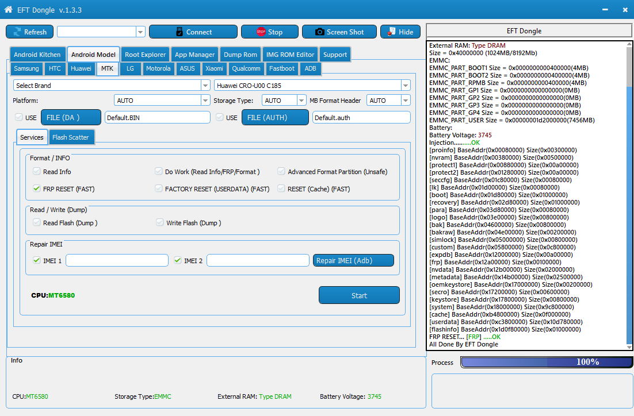Toggle the IMEI 1 checkbox
The image size is (634, 416).
pos(37,260)
